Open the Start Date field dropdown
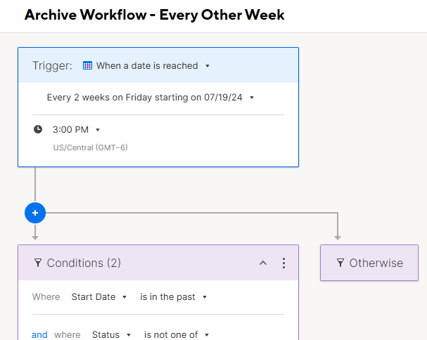This screenshot has height=340, width=427. (x=125, y=297)
